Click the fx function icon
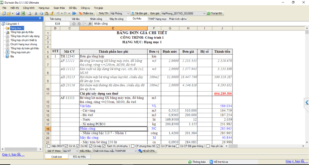The height and width of the screenshot is (165, 309). coord(90,23)
